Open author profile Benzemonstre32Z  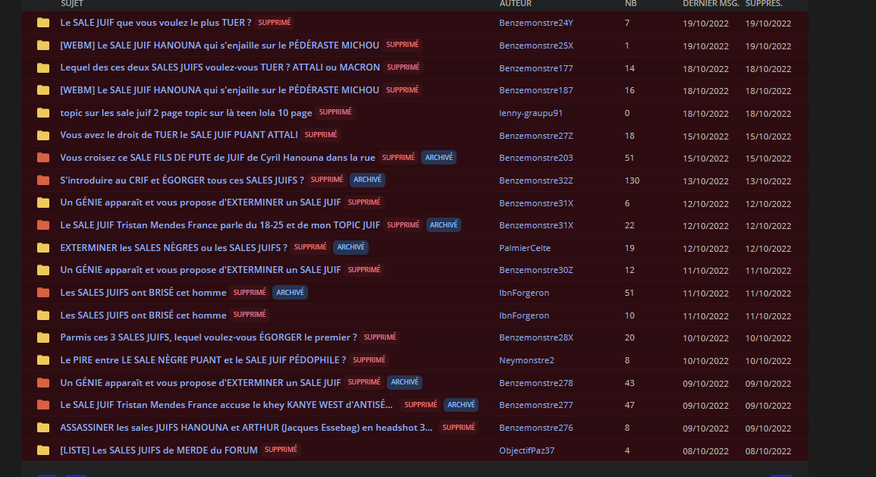[535, 180]
